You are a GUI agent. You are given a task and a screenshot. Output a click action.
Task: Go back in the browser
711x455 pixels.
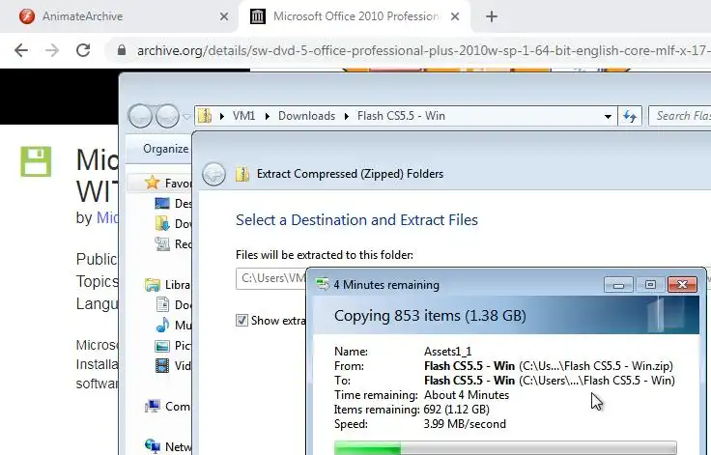pos(21,50)
